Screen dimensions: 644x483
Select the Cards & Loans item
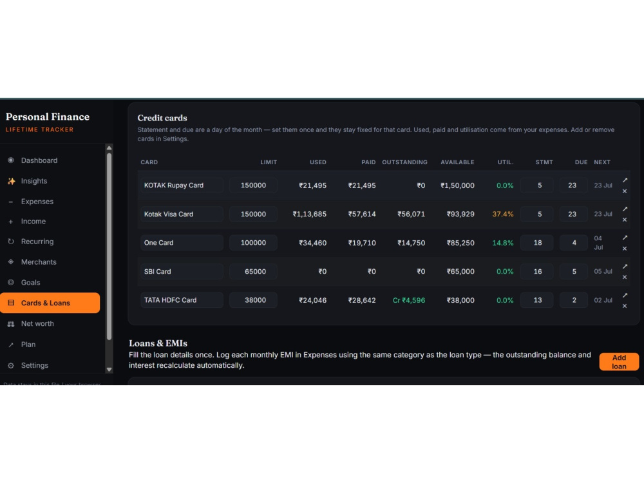tap(50, 303)
